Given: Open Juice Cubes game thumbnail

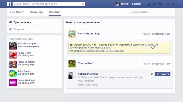Looking at the screenshot, I should pos(13,73).
